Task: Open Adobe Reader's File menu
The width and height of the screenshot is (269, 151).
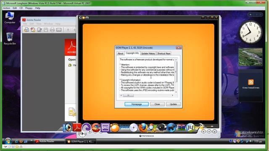Action: [x=25, y=24]
